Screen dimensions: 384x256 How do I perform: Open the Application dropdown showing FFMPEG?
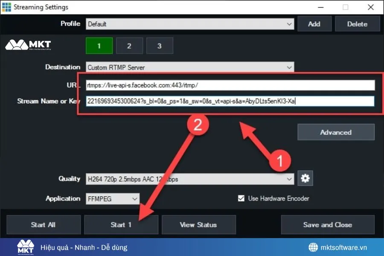coord(112,198)
